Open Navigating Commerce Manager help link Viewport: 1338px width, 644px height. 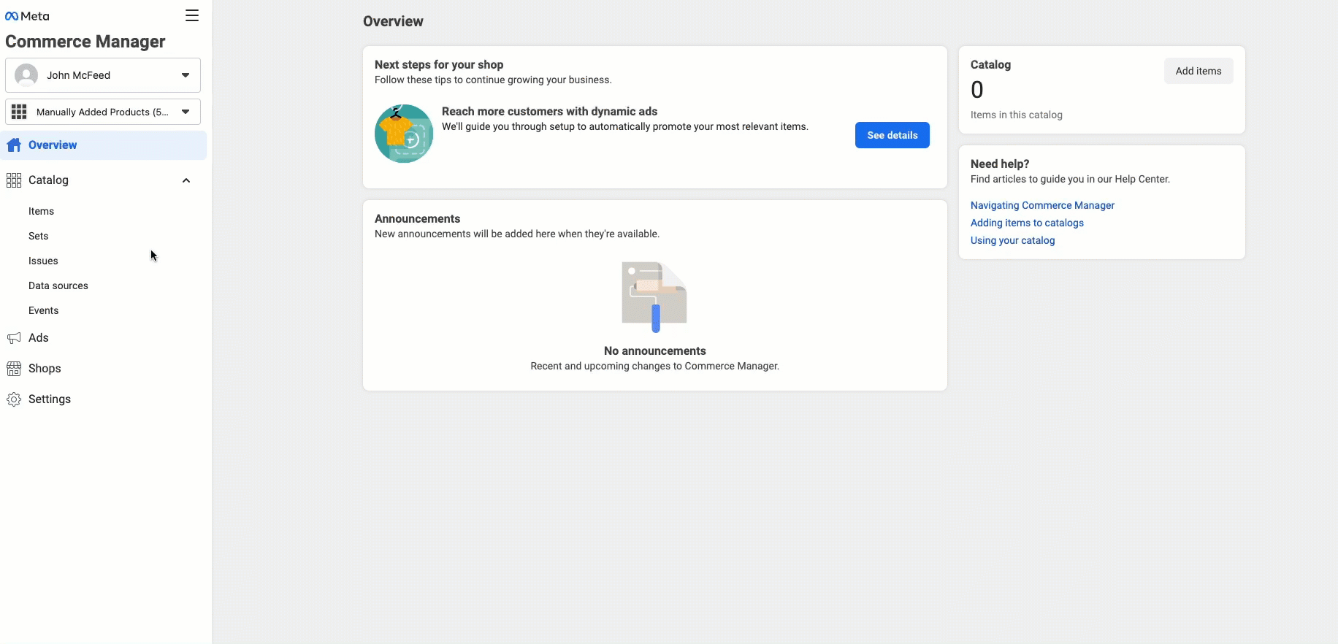(1042, 205)
